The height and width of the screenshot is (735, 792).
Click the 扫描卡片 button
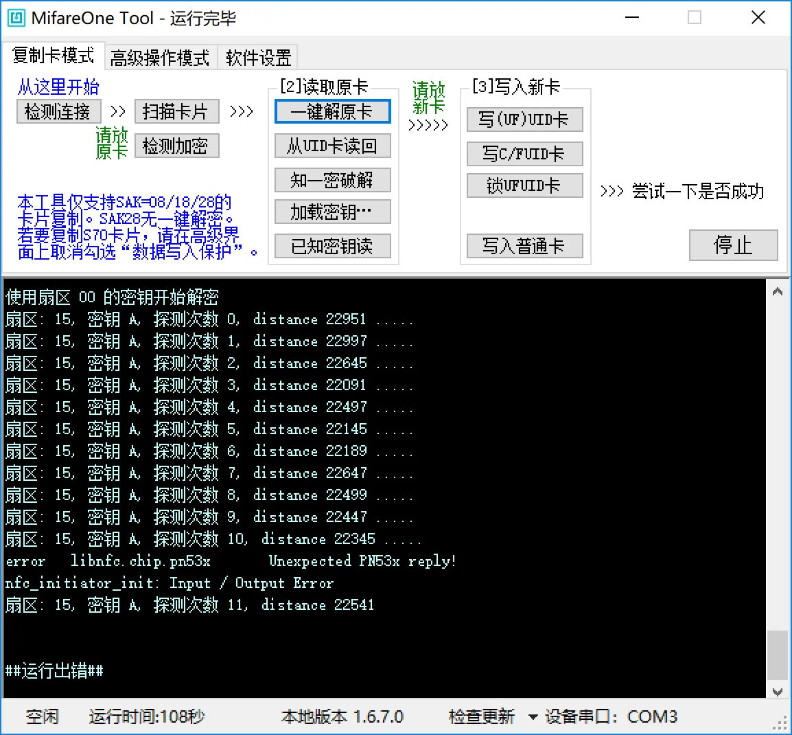point(176,111)
